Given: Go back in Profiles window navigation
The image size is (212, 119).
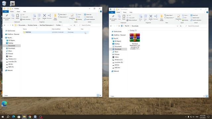Looking at the screenshot, I should coord(5,25).
